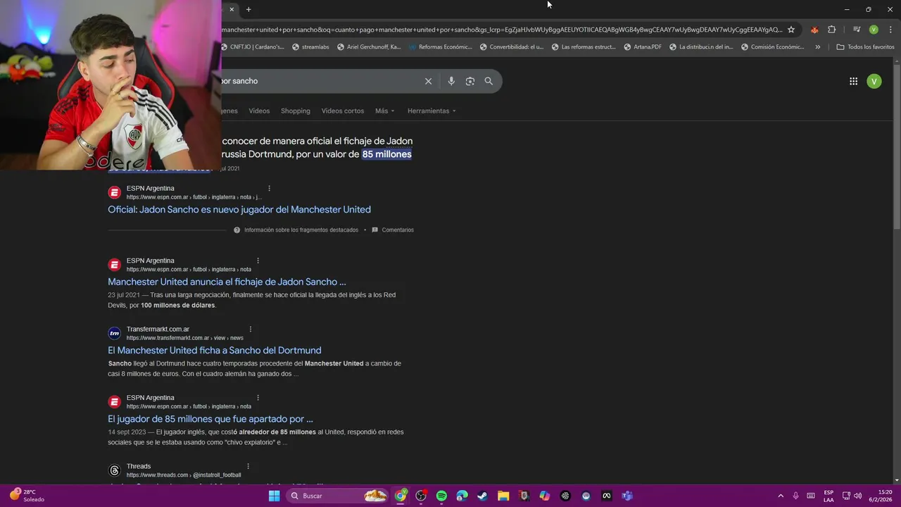Click the Threads site icon
Viewport: 901px width, 507px height.
[x=115, y=470]
